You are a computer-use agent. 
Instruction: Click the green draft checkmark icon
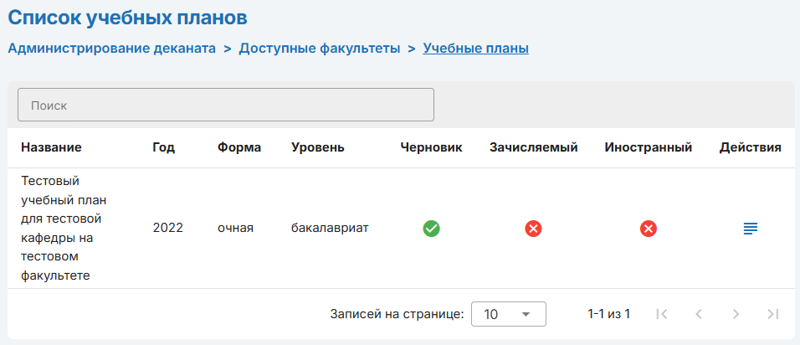(x=431, y=228)
